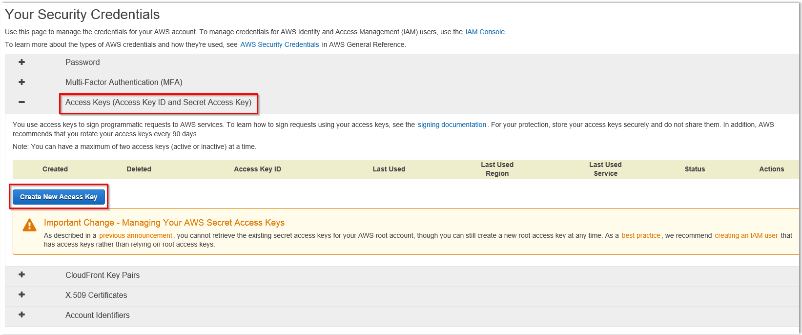Open the signing documentation link

[x=452, y=125]
